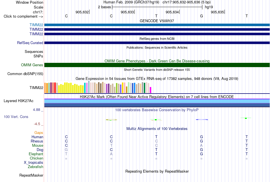The width and height of the screenshot is (270, 182).
Task: Click the X_tropicalis species label
Action: [x=34, y=163]
